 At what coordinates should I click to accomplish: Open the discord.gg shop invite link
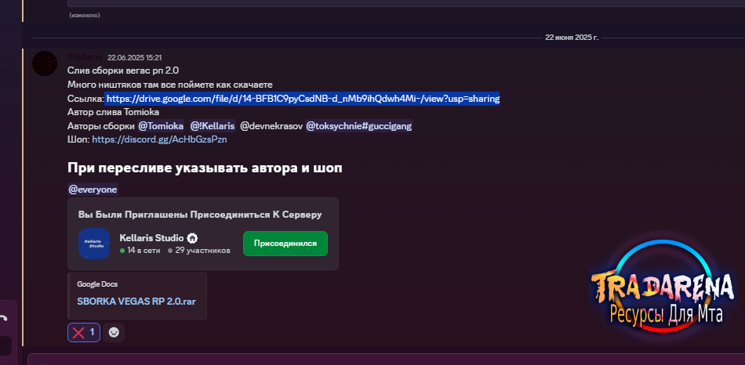click(159, 139)
